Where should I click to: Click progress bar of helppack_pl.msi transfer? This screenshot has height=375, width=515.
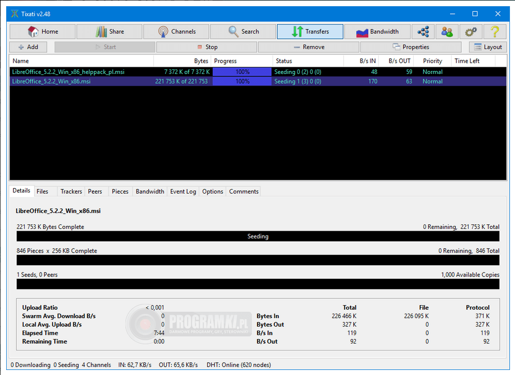tap(242, 72)
